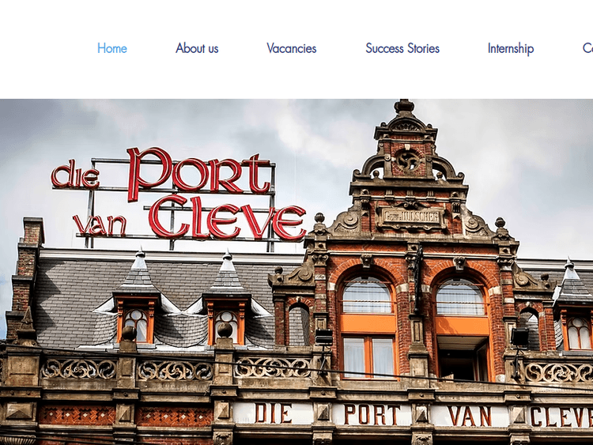This screenshot has width=593, height=445.
Task: Open the Vacancies page
Action: click(291, 48)
